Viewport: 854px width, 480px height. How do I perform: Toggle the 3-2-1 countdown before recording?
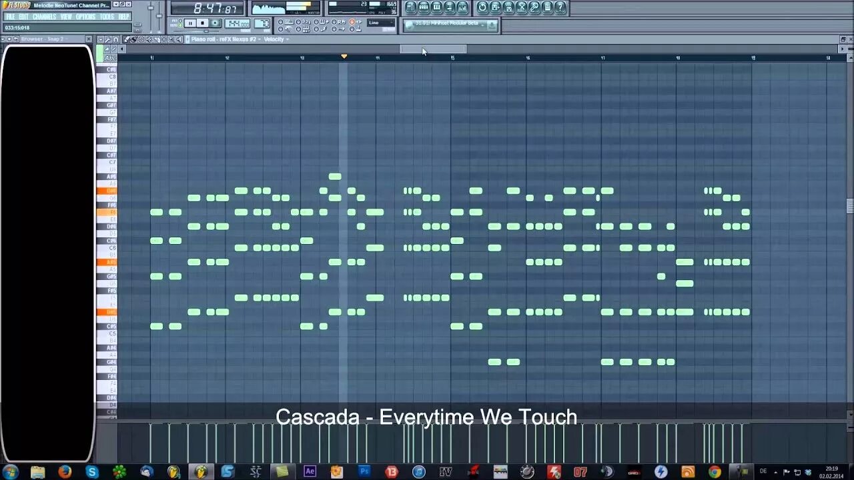pos(298,22)
